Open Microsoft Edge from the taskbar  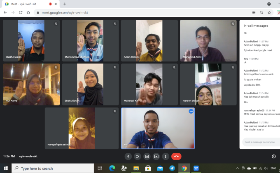112,168
